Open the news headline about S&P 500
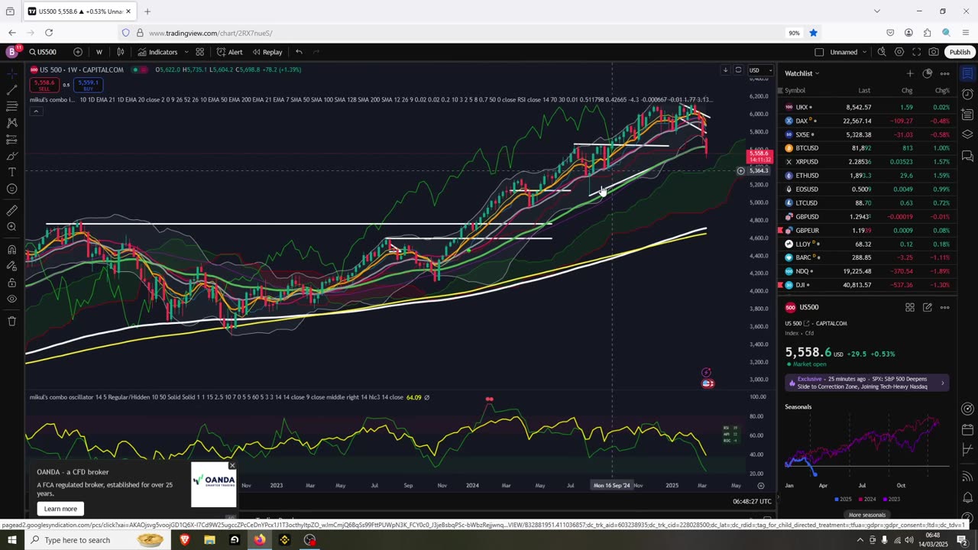This screenshot has width=978, height=550. coord(867,383)
